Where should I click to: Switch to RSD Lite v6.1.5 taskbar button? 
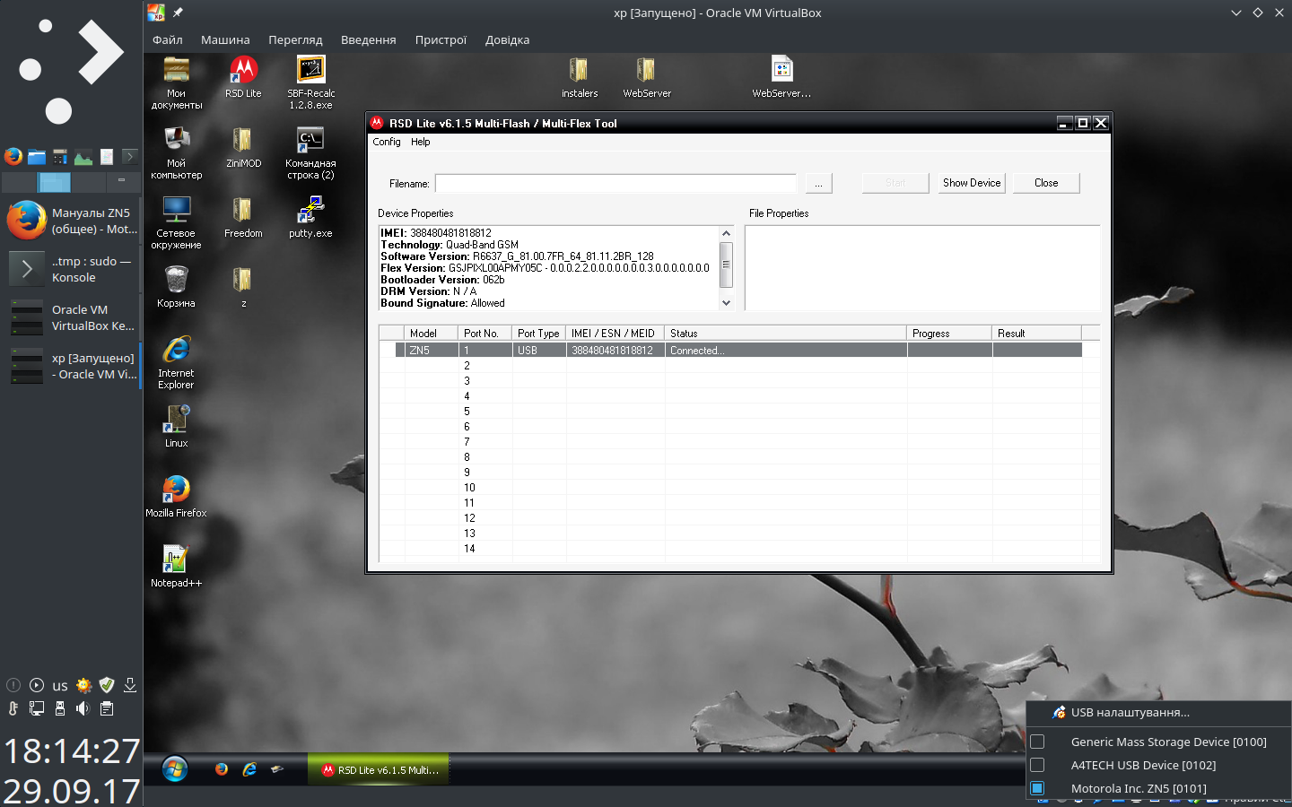(379, 770)
